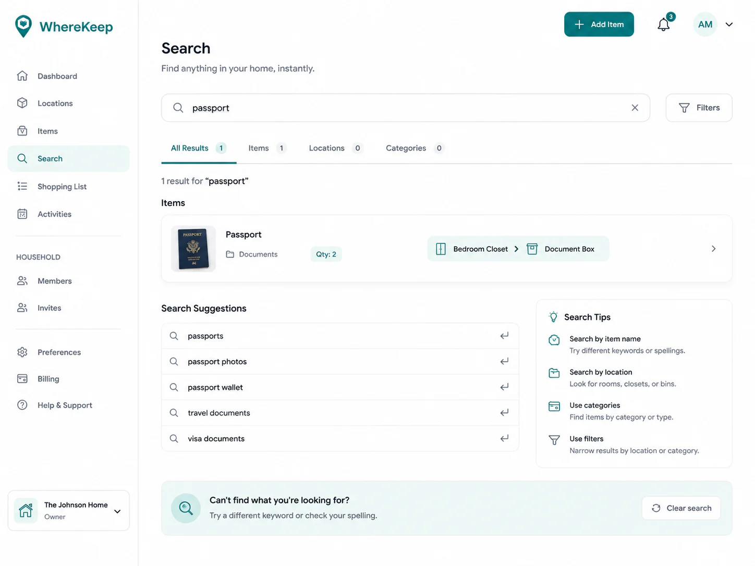Screen dimensions: 755x566
Task: Choose the 'visa documents' suggestion
Action: (340, 438)
